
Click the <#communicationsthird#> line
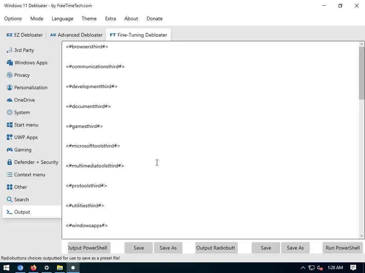95,66
